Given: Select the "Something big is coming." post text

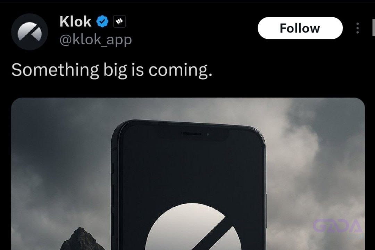Looking at the screenshot, I should click(112, 70).
